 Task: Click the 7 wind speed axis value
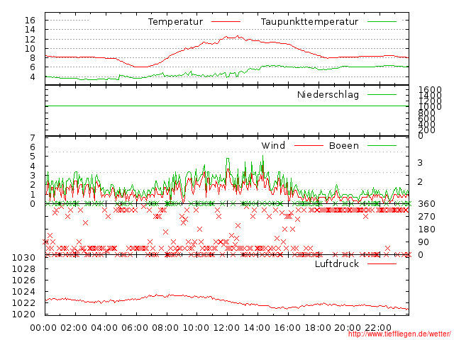tap(33, 138)
